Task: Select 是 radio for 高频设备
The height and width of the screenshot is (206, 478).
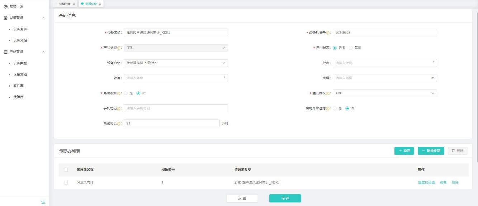Action: 126,93
